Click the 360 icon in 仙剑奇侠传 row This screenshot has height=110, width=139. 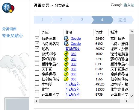[x=66, y=79]
